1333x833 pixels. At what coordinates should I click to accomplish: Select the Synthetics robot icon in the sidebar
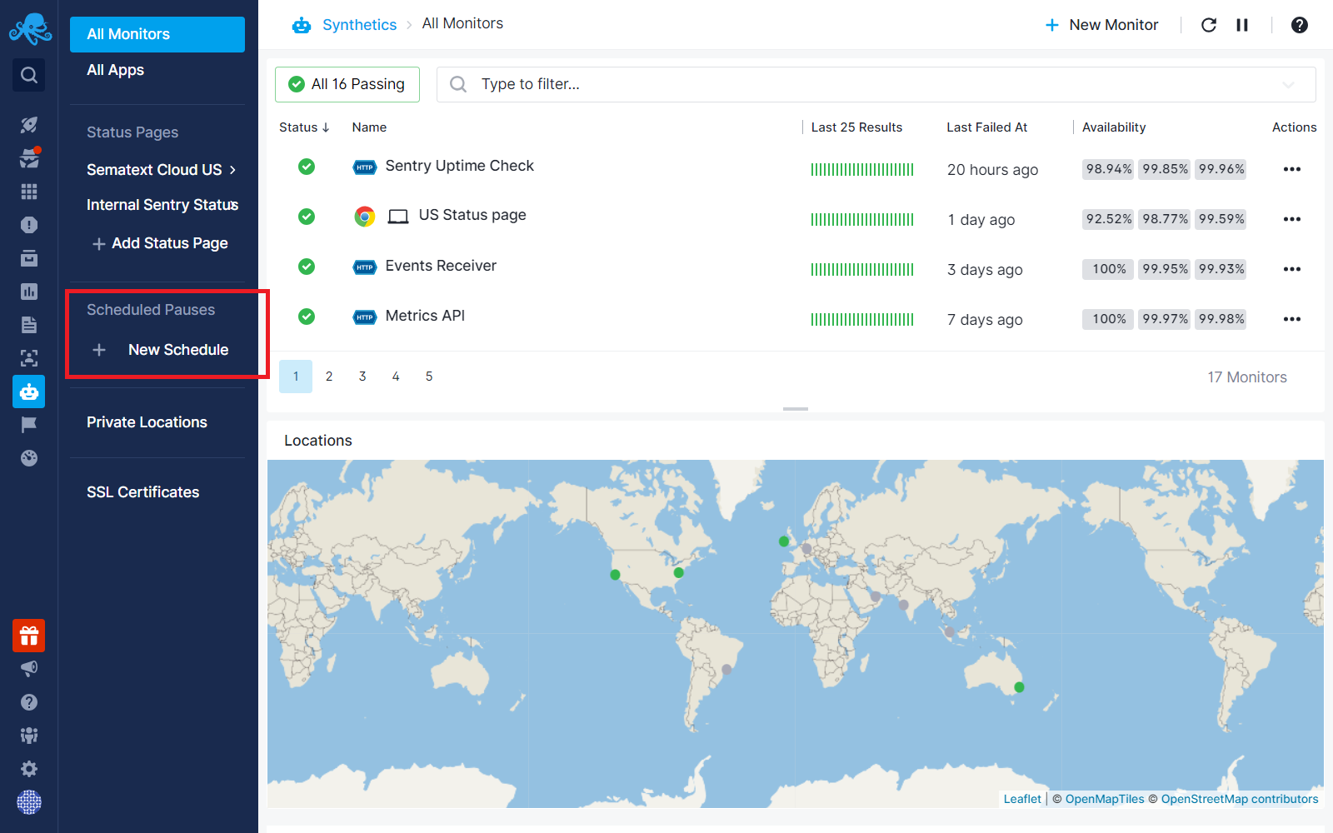(x=29, y=392)
